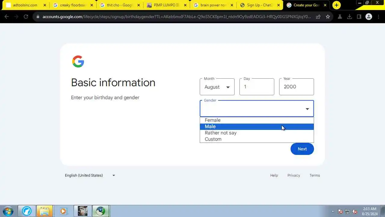Open the Action Center flag icon

click(340, 211)
